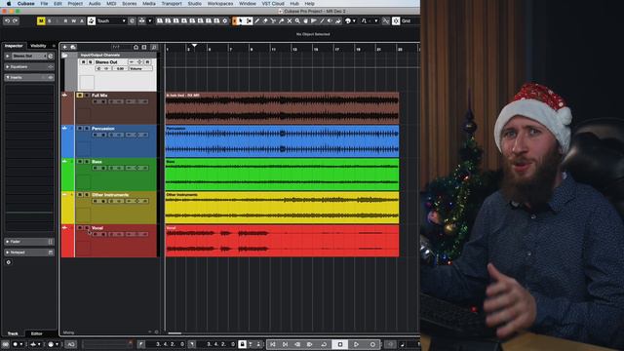The height and width of the screenshot is (351, 624).
Task: Select the Zoom magnifier tool
Action: point(297,20)
